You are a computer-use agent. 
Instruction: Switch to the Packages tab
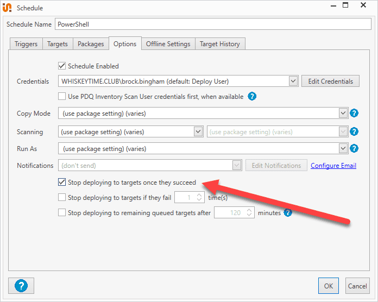(91, 44)
